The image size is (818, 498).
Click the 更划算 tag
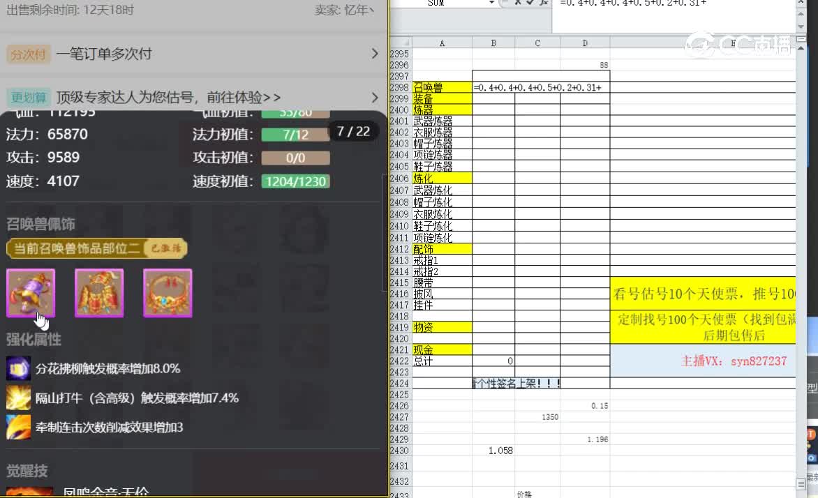coord(28,98)
